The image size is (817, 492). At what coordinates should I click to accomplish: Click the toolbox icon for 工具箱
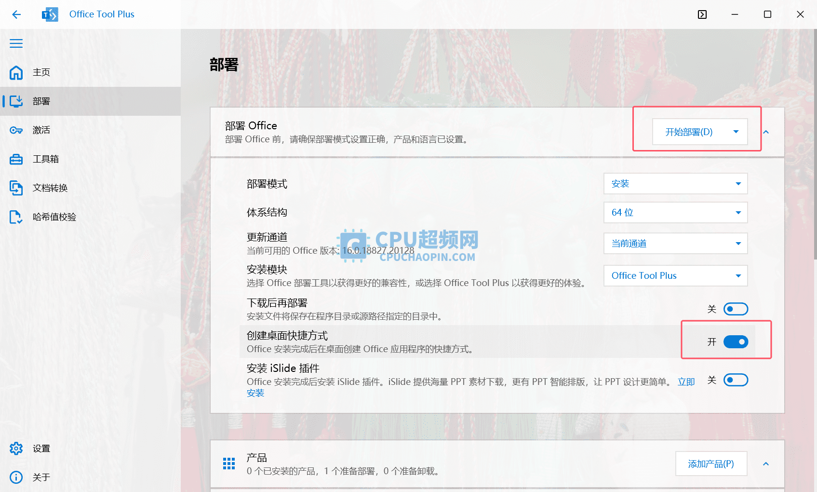[16, 159]
